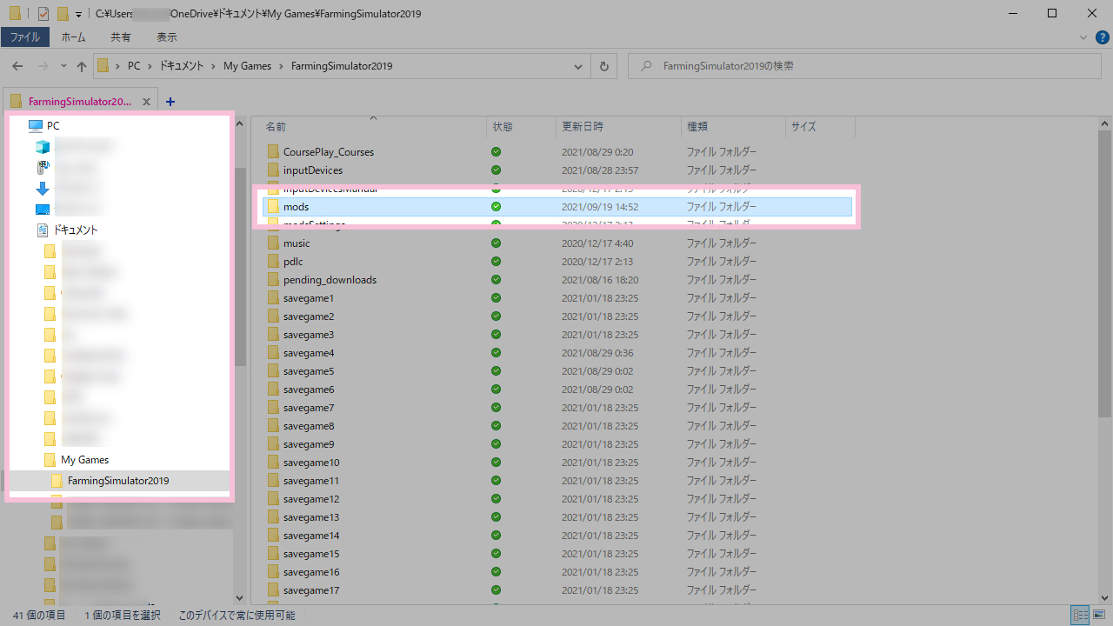1113x626 pixels.
Task: Select the FarmingSimulator20... tab
Action: coord(80,102)
